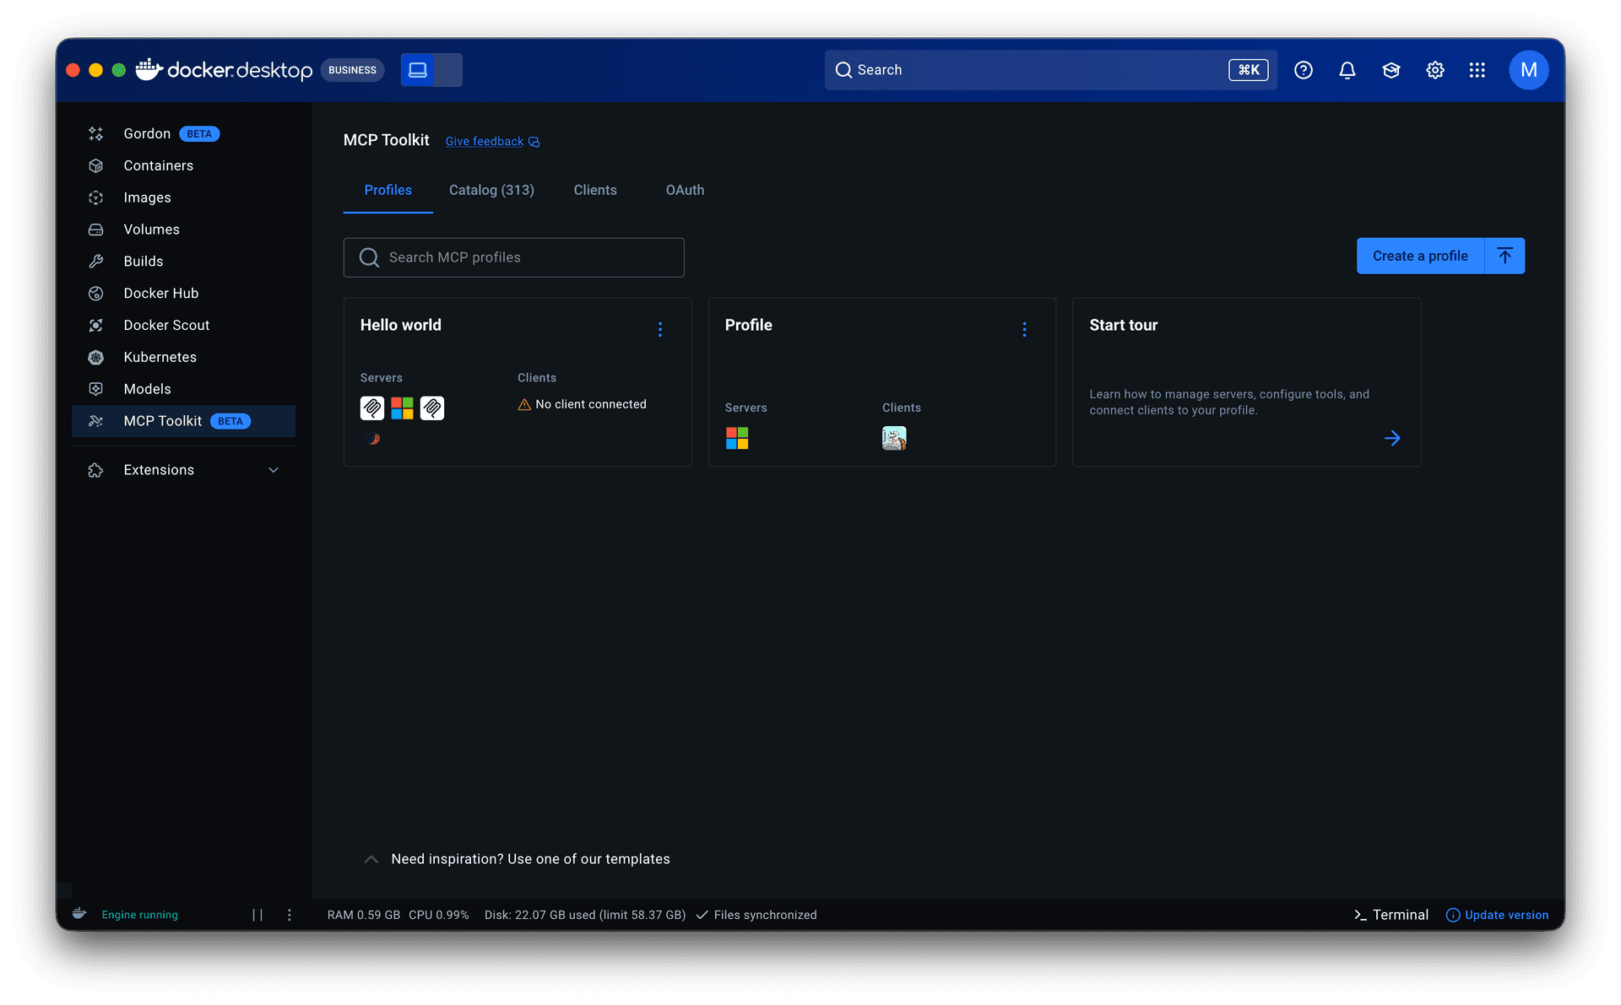Open engine options three-dot menu
This screenshot has height=1005, width=1621.
pos(290,915)
